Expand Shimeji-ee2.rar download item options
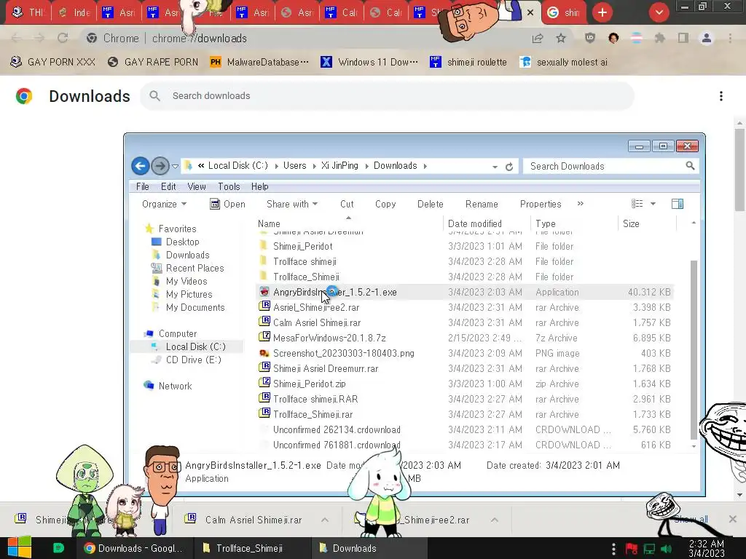 point(495,520)
